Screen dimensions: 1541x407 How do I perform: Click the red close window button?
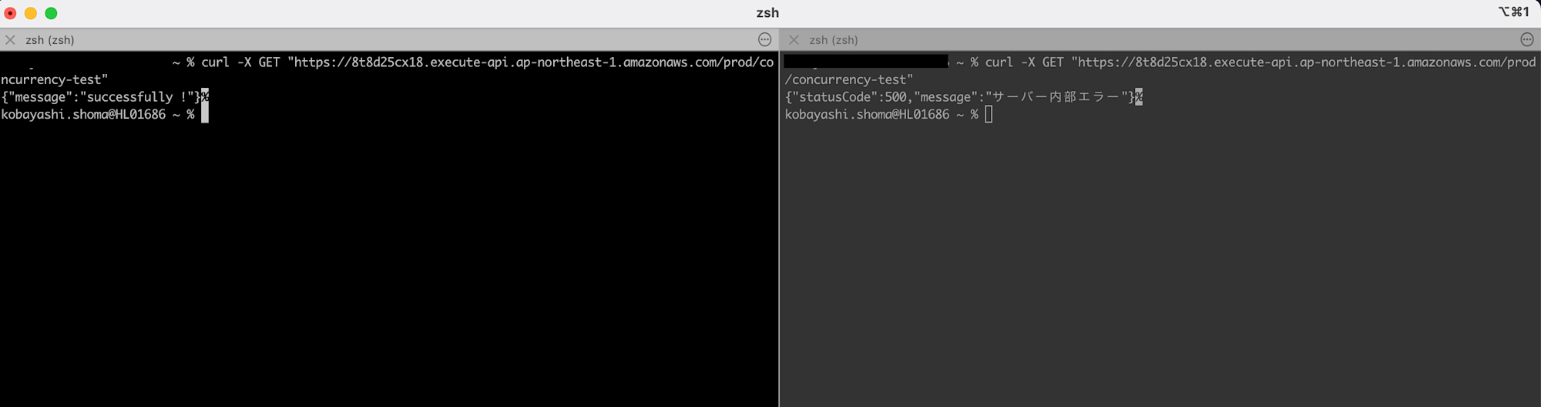[11, 13]
